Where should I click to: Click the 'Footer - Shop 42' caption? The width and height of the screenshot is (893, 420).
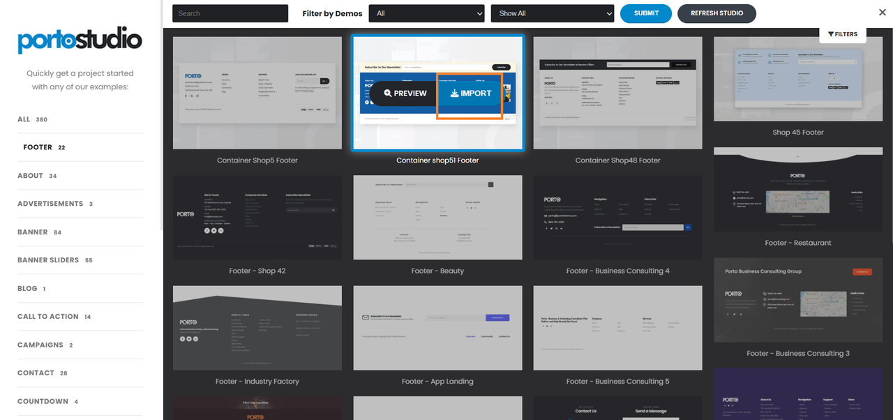pyautogui.click(x=257, y=271)
